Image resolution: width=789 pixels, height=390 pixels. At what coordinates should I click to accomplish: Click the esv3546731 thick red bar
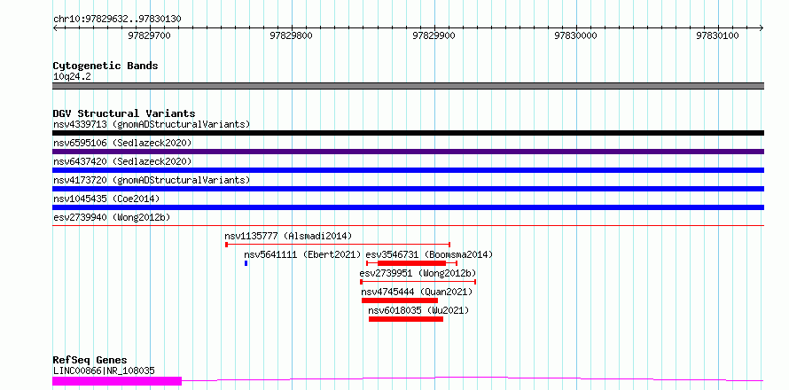411,263
